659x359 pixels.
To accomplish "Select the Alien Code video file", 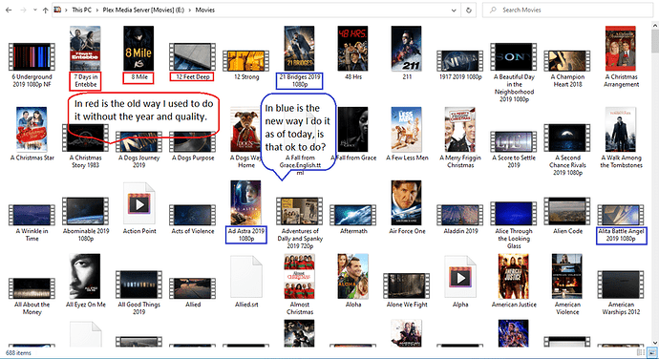I will (x=567, y=211).
